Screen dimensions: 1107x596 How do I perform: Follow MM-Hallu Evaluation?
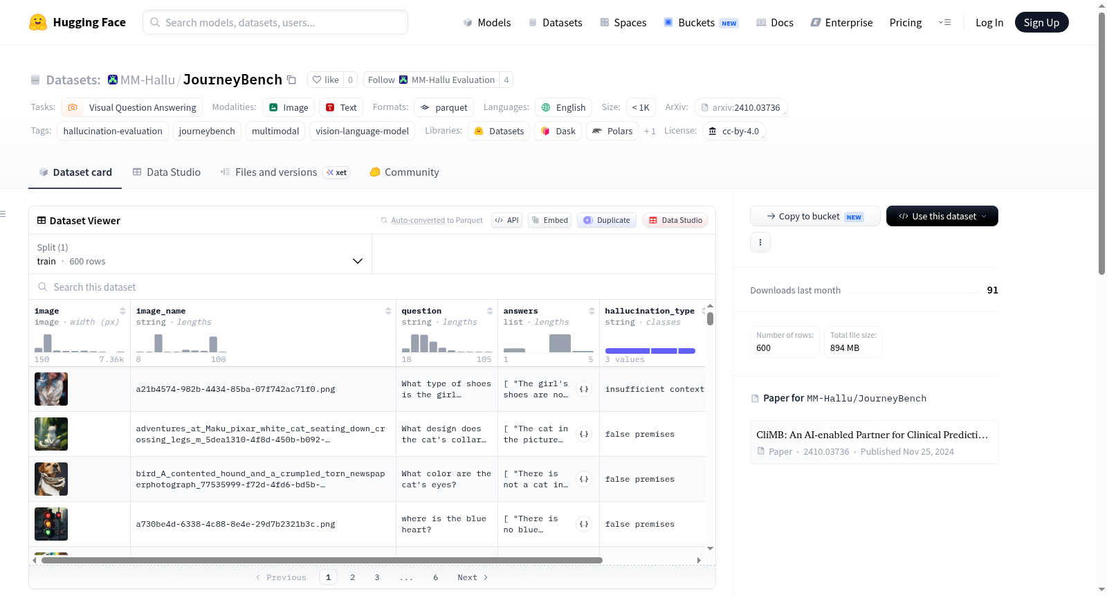click(431, 80)
